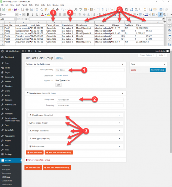The width and height of the screenshot is (172, 187).
Task: Click the Save Field Group button
Action: [x=158, y=70]
